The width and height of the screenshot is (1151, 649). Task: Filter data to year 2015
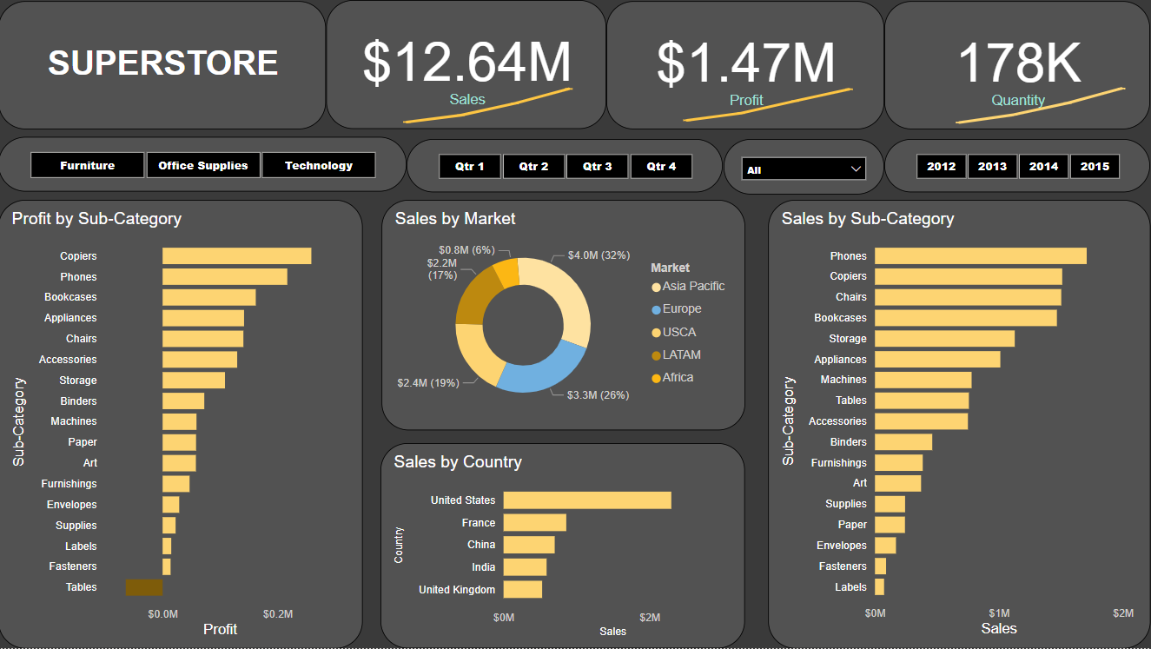coord(1095,166)
